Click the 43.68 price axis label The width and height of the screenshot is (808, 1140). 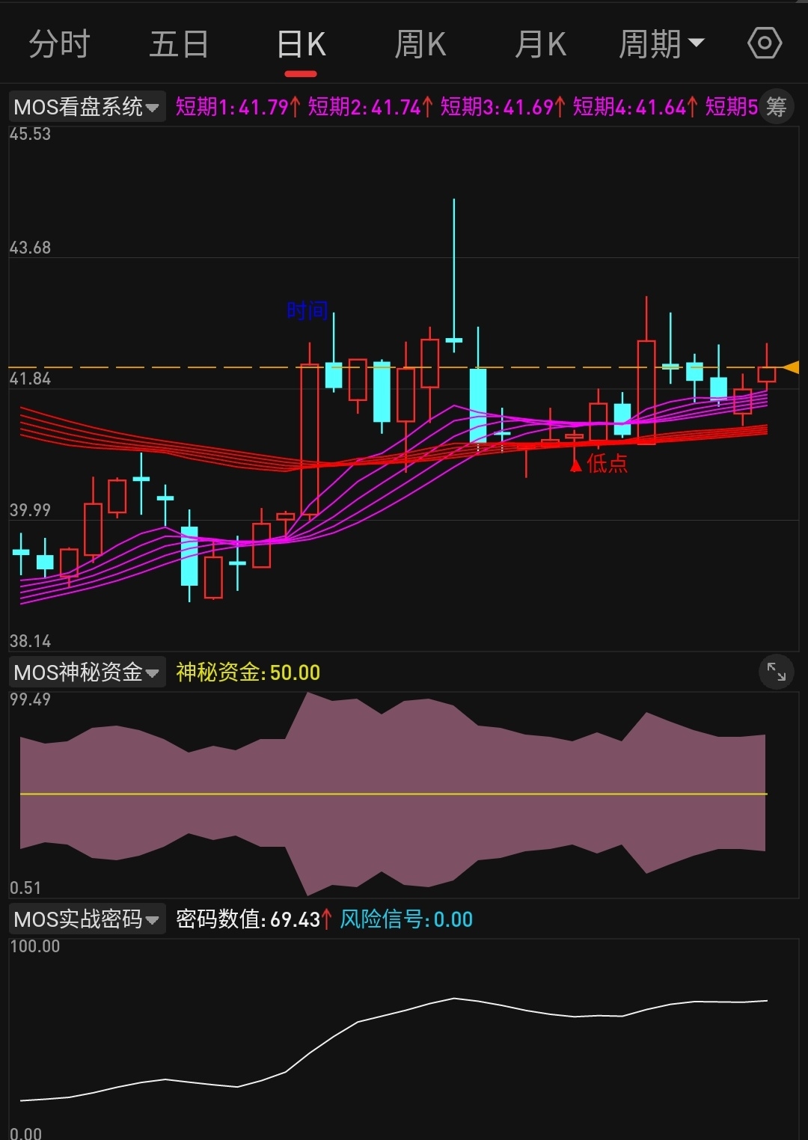point(31,248)
